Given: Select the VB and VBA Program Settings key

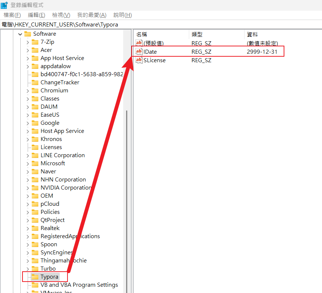Looking at the screenshot, I should click(x=79, y=285).
